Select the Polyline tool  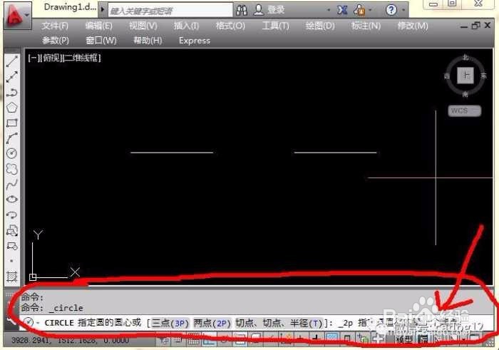(x=12, y=92)
